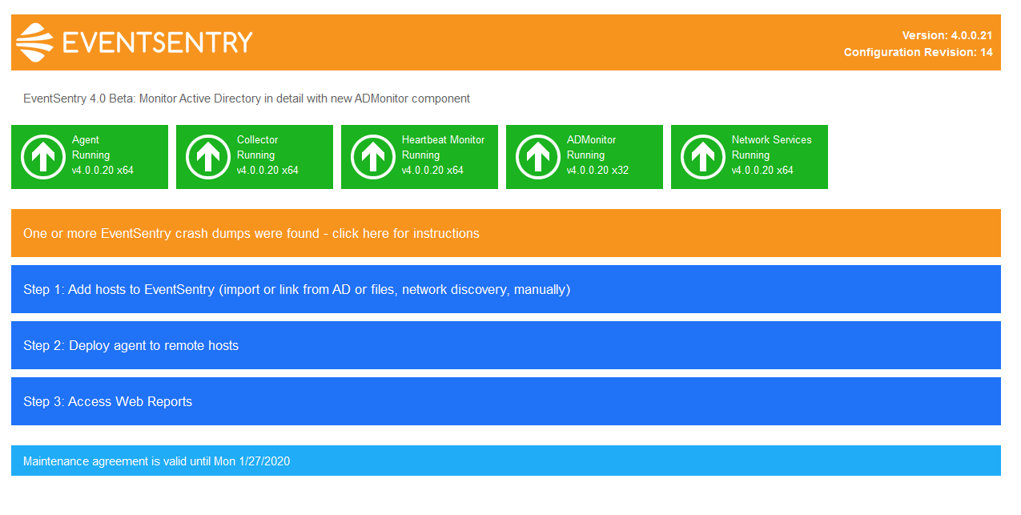Click the 'Version: 4.0.0.21' text
The width and height of the screenshot is (1021, 515).
(x=947, y=35)
